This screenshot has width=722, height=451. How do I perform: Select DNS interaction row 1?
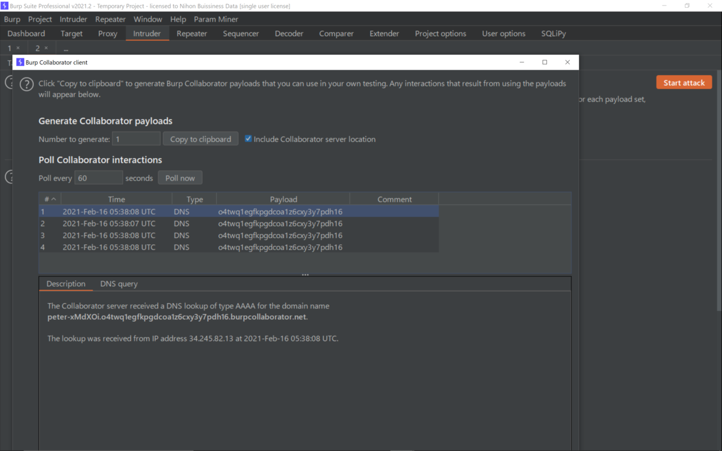(x=239, y=212)
